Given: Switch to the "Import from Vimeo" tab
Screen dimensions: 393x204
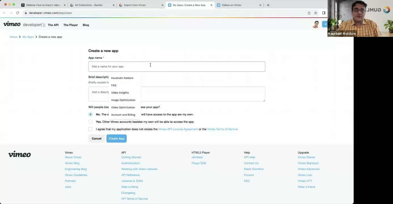Looking at the screenshot, I should pos(135,5).
